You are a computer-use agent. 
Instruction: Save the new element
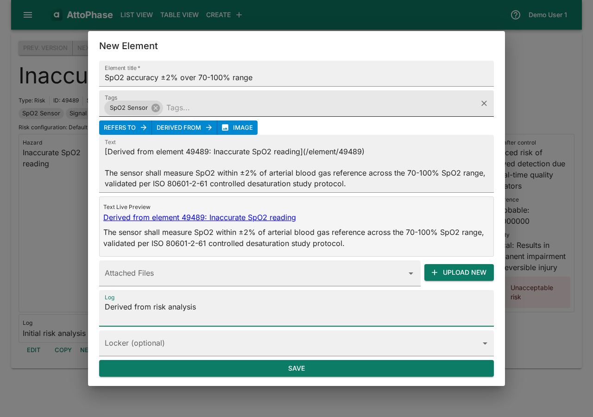click(296, 368)
